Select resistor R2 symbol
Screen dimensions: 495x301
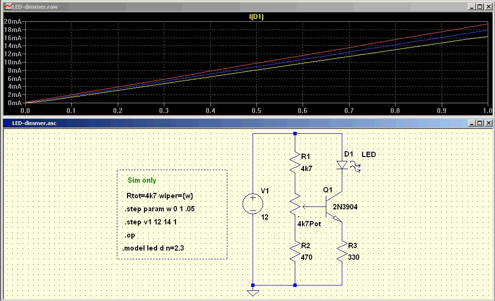tap(295, 252)
